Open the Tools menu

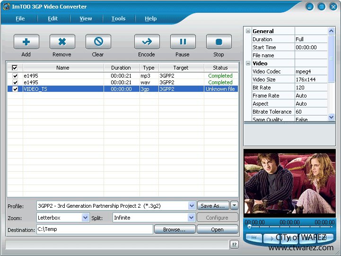[119, 18]
